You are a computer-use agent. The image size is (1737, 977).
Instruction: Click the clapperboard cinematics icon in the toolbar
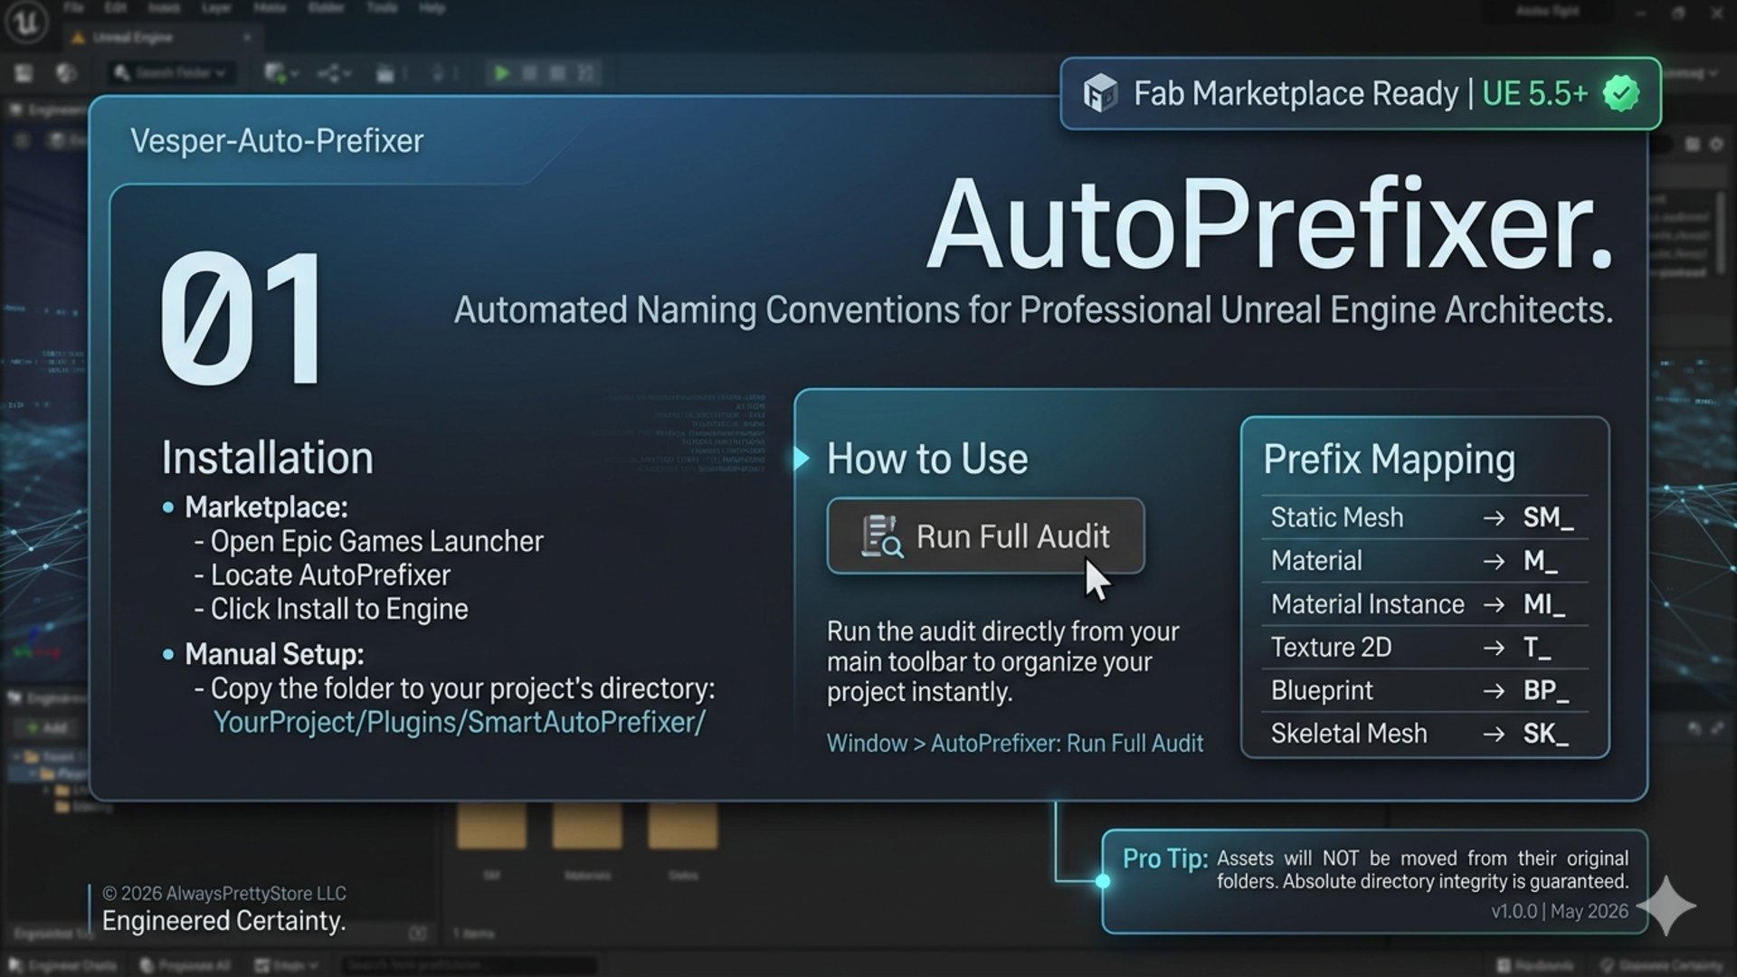385,73
